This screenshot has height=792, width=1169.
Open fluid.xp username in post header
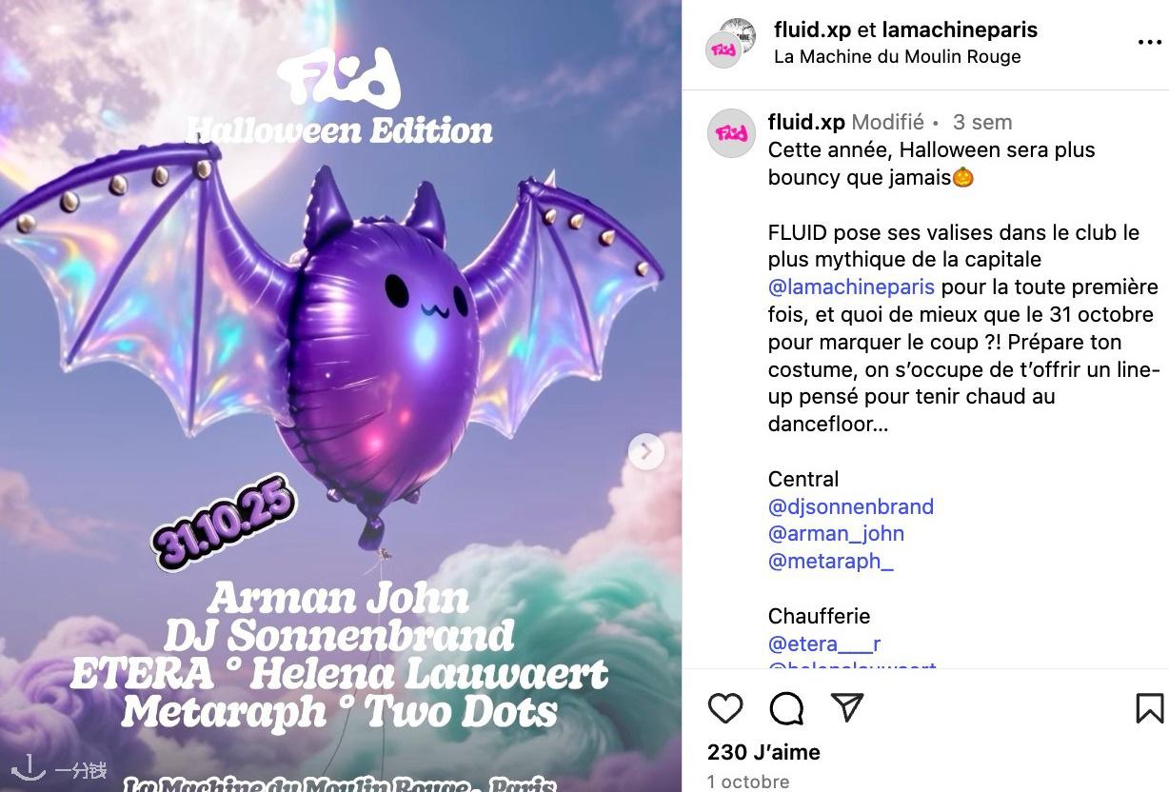(x=813, y=30)
